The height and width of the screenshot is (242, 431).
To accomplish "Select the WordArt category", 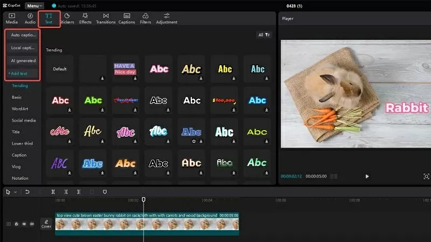I will (20, 109).
